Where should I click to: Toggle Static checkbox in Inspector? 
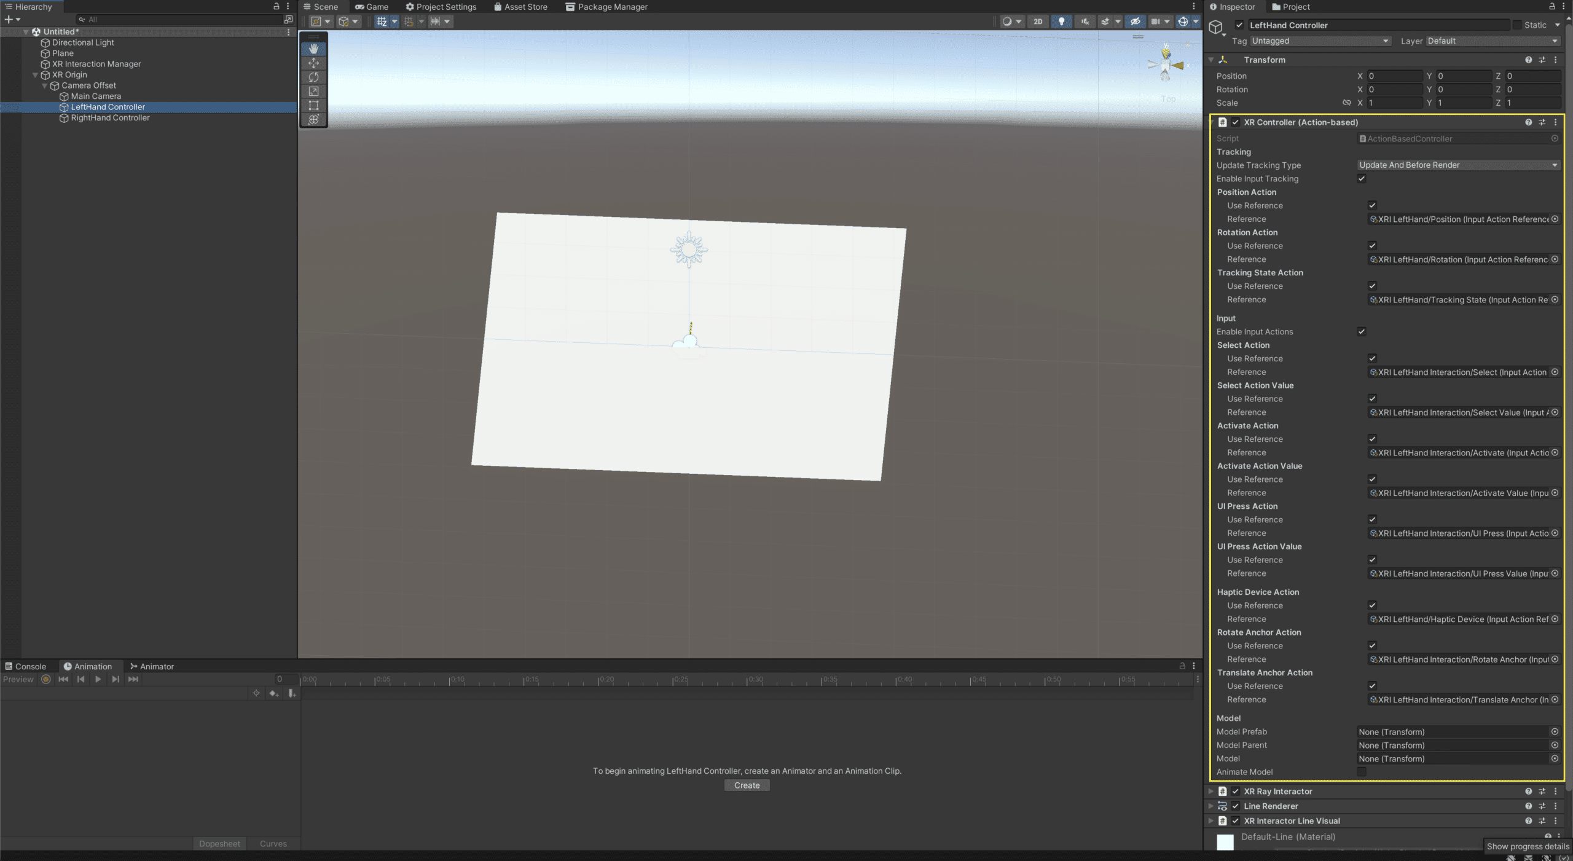[x=1517, y=25]
